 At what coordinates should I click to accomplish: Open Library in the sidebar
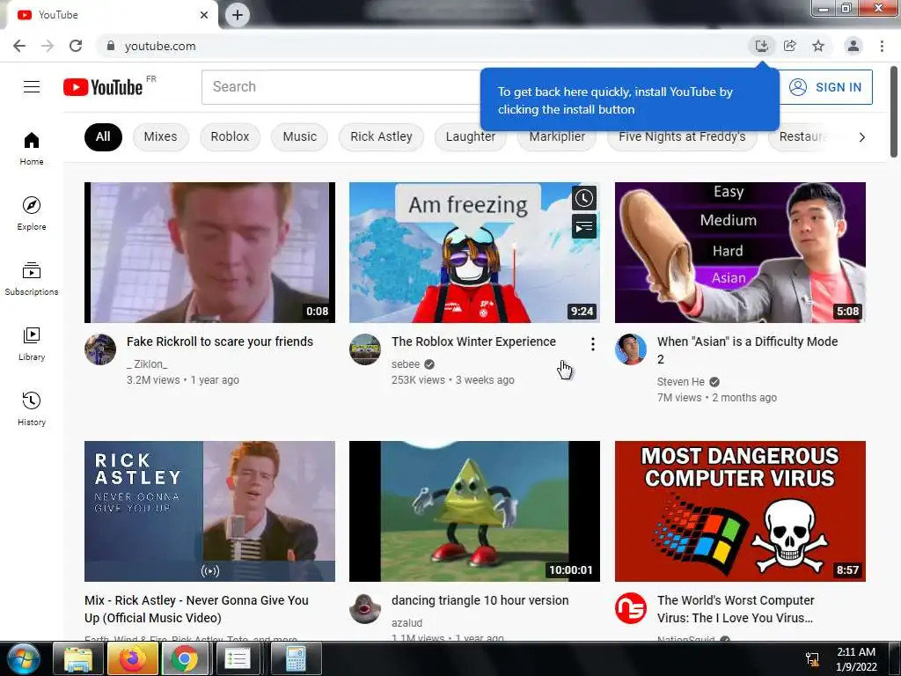click(x=32, y=344)
